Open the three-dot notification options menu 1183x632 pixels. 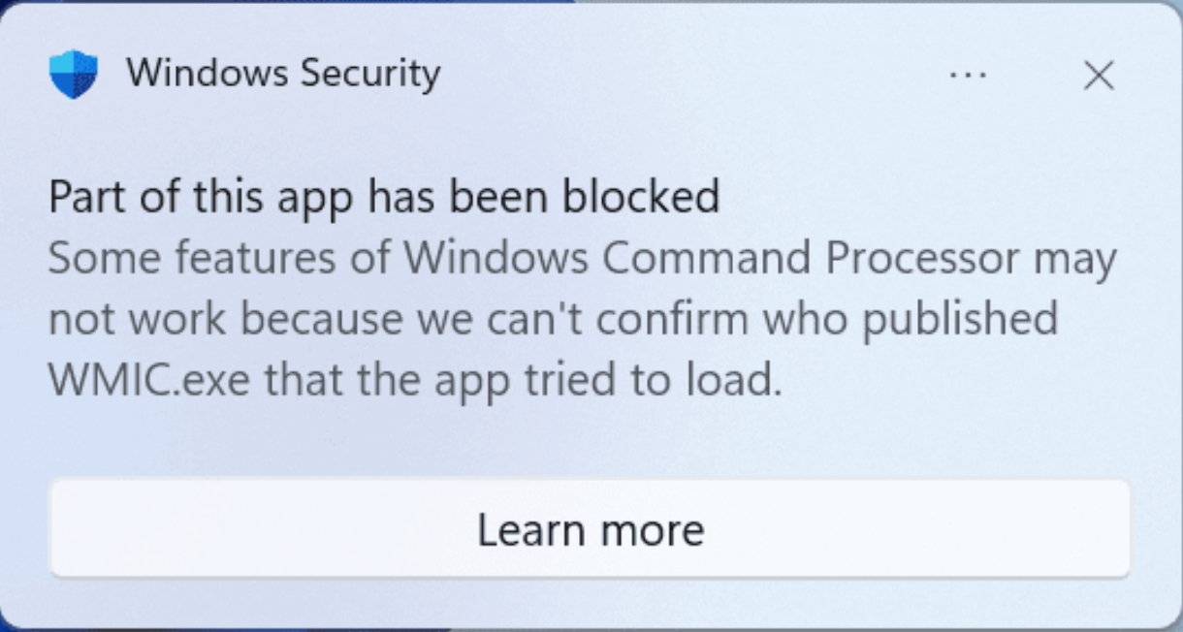click(x=968, y=75)
